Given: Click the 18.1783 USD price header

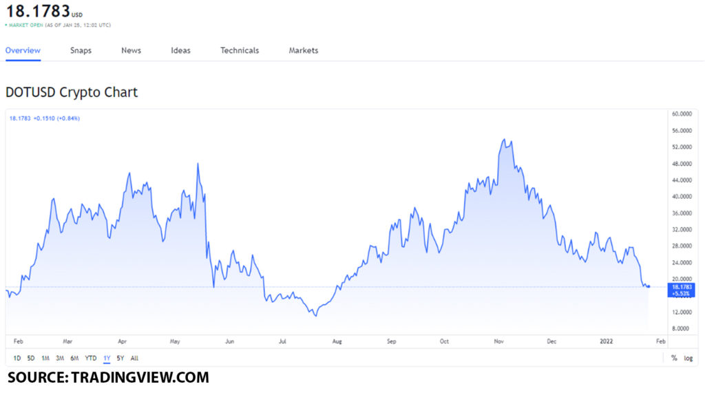Looking at the screenshot, I should [x=44, y=11].
